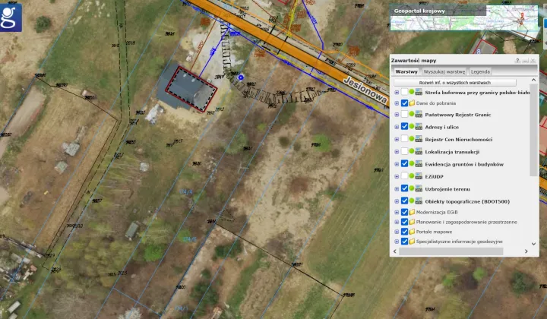547x319 pixels.
Task: Disable the Adresy i ulice layer
Action: coord(404,127)
